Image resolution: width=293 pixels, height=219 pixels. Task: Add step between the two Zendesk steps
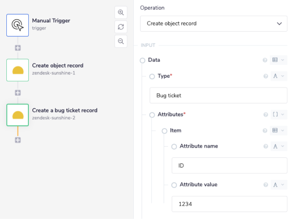[x=18, y=92]
